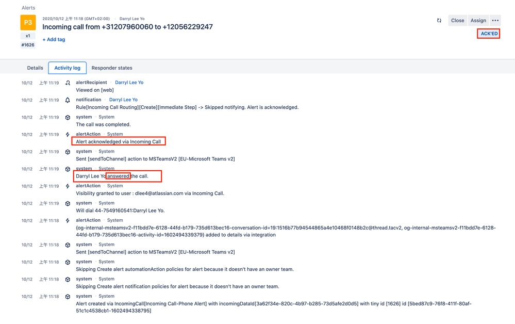Click the Assign button
The width and height of the screenshot is (515, 324).
478,20
